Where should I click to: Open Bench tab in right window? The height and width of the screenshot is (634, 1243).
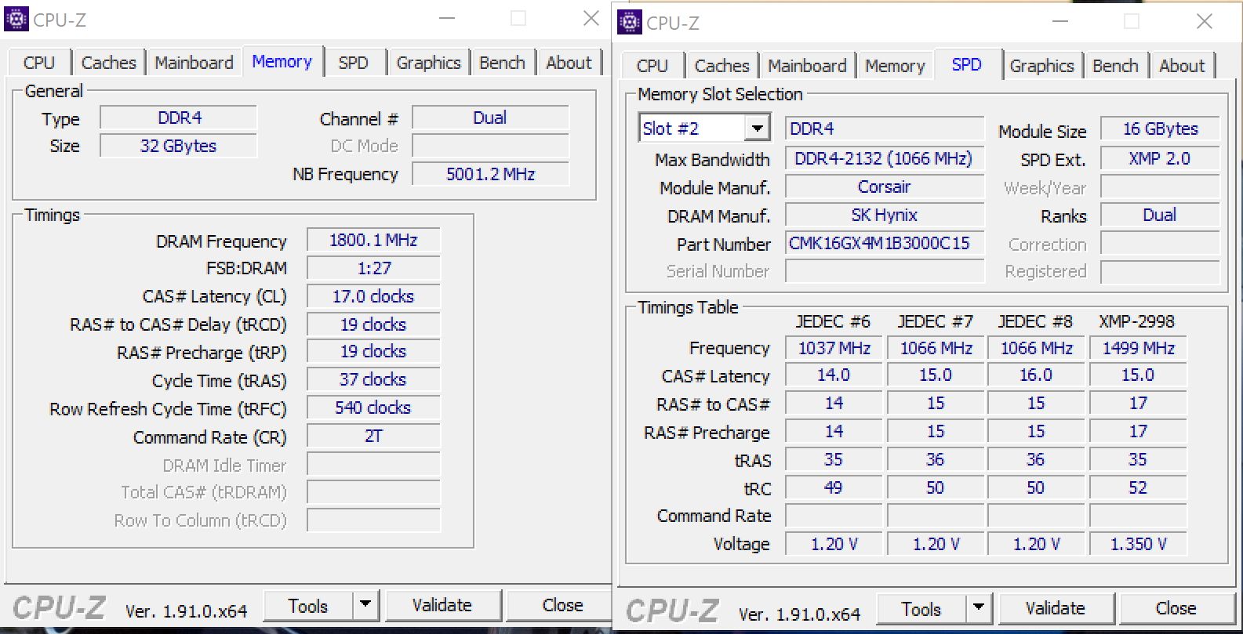click(1116, 66)
